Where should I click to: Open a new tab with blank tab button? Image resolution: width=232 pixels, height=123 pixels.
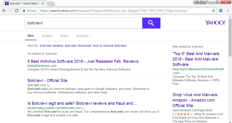pos(51,4)
